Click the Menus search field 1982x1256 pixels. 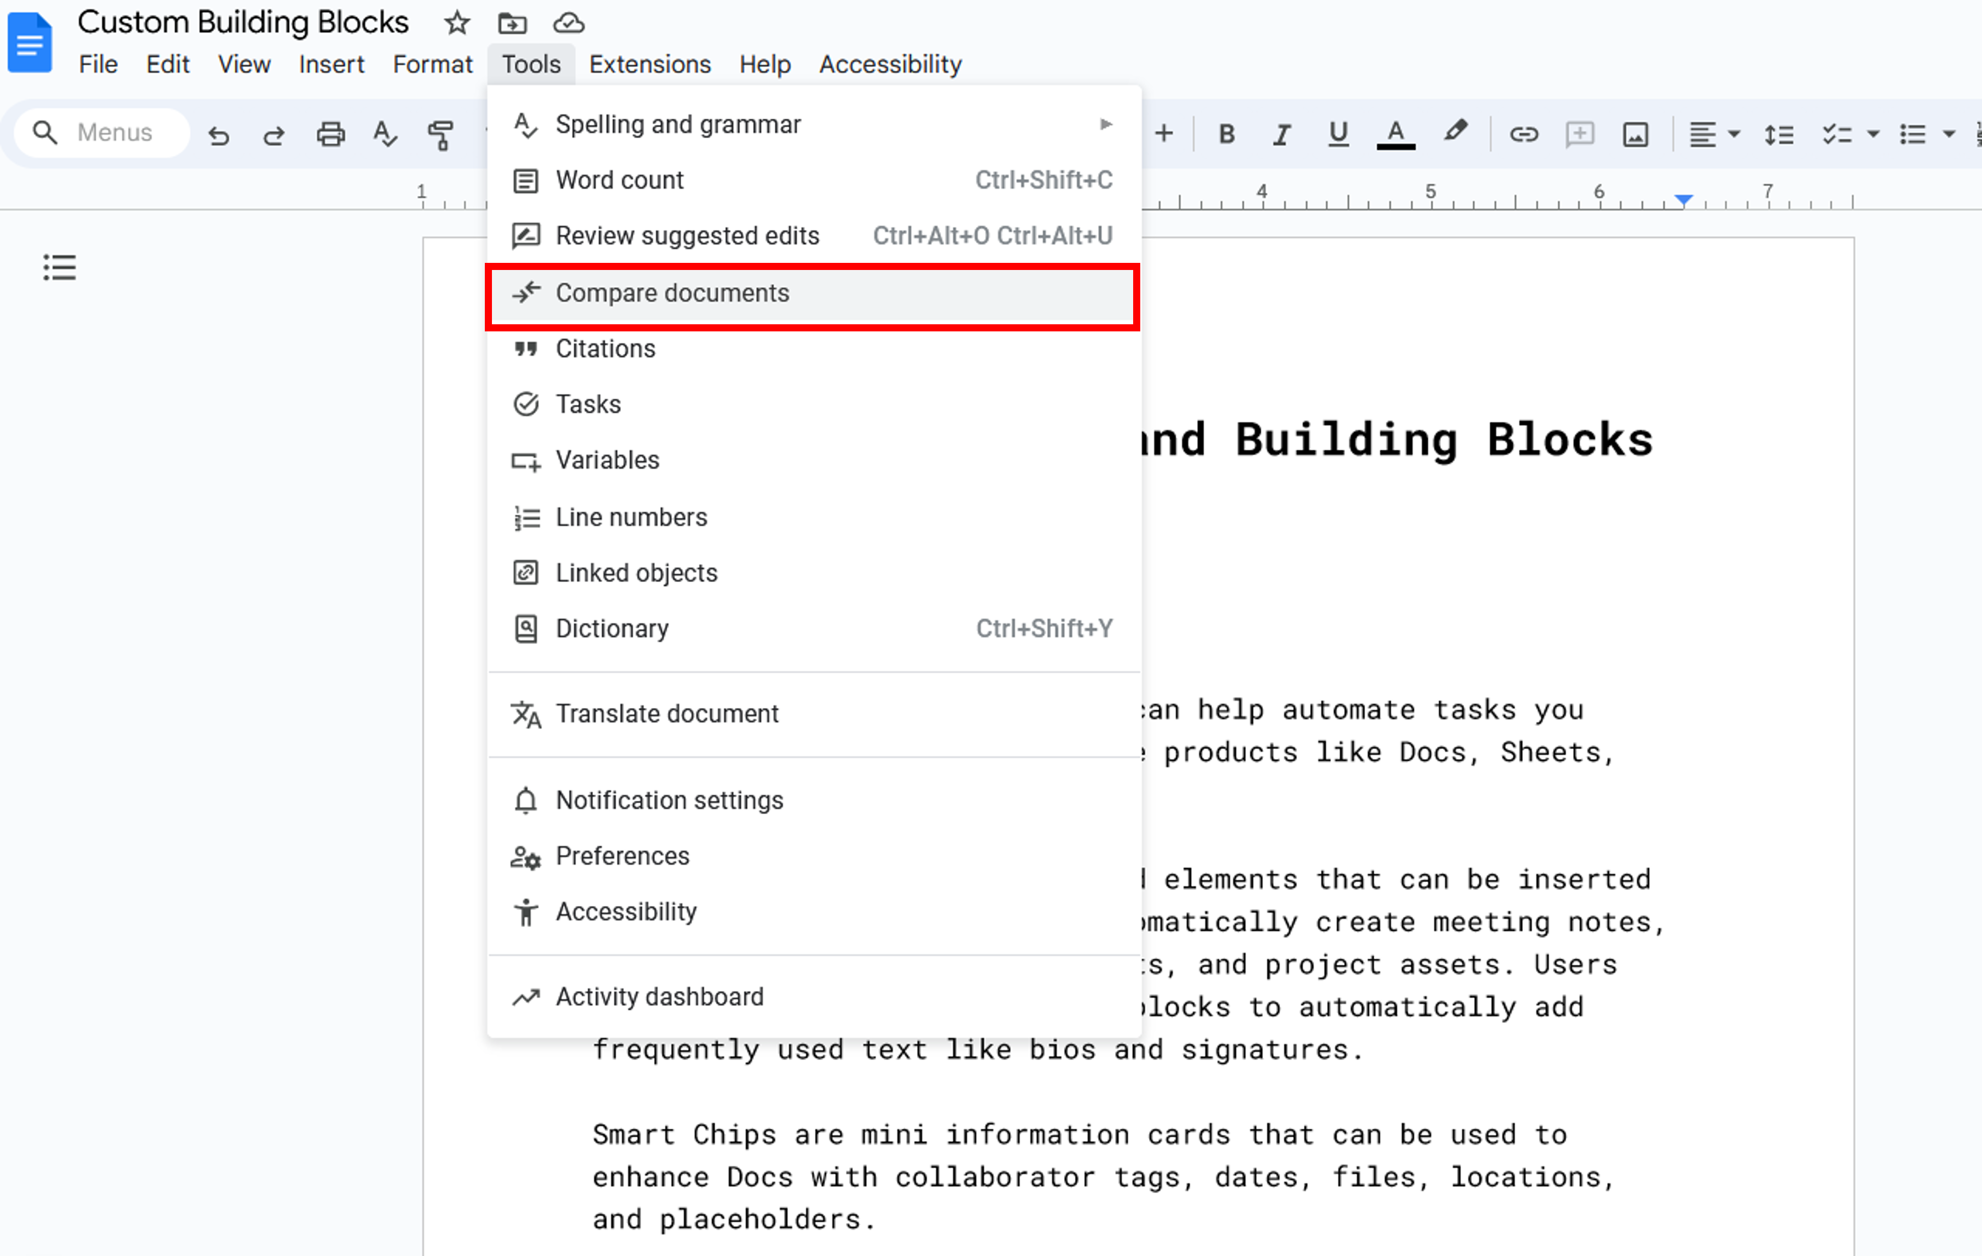tap(103, 132)
